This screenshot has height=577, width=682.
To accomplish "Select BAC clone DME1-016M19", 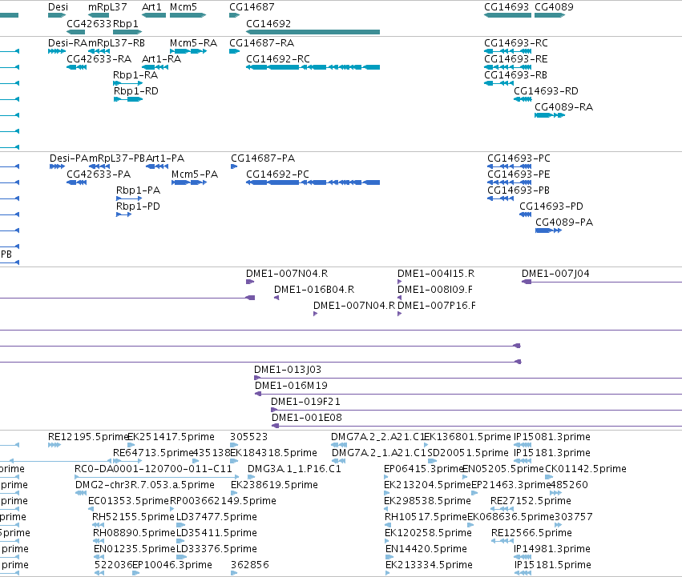I will click(291, 386).
